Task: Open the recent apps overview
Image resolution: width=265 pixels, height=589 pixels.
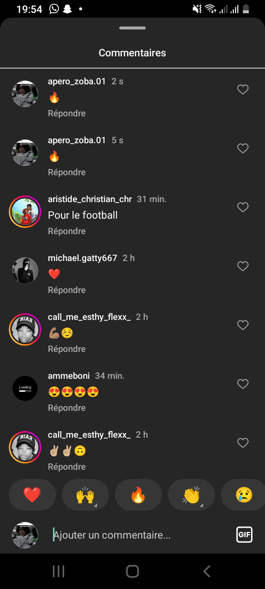Action: pos(59,571)
